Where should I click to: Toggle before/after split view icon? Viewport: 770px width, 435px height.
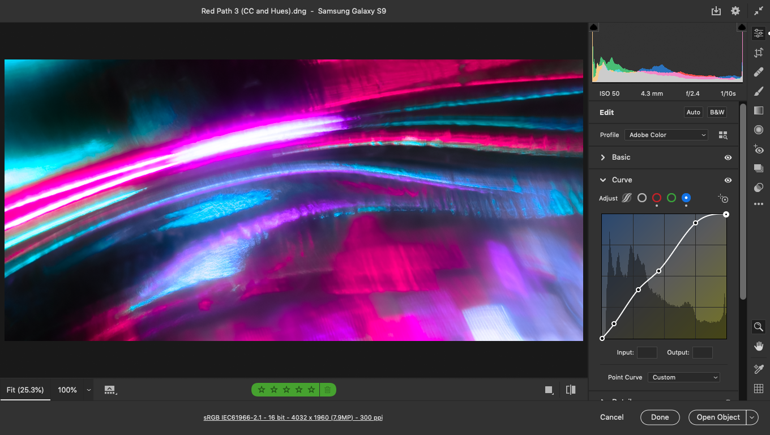click(571, 390)
